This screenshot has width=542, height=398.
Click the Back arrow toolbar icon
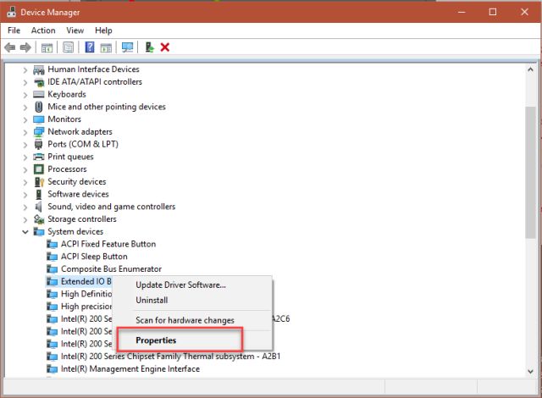coord(10,47)
